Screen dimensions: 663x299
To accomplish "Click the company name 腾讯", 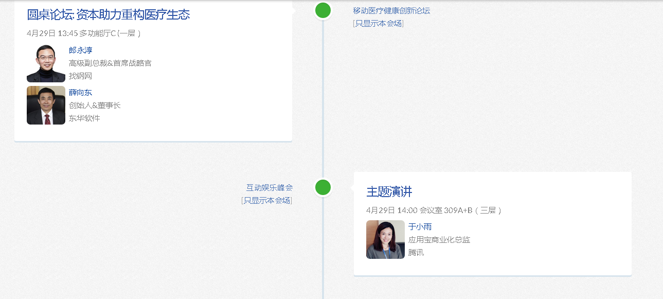I will click(x=416, y=252).
